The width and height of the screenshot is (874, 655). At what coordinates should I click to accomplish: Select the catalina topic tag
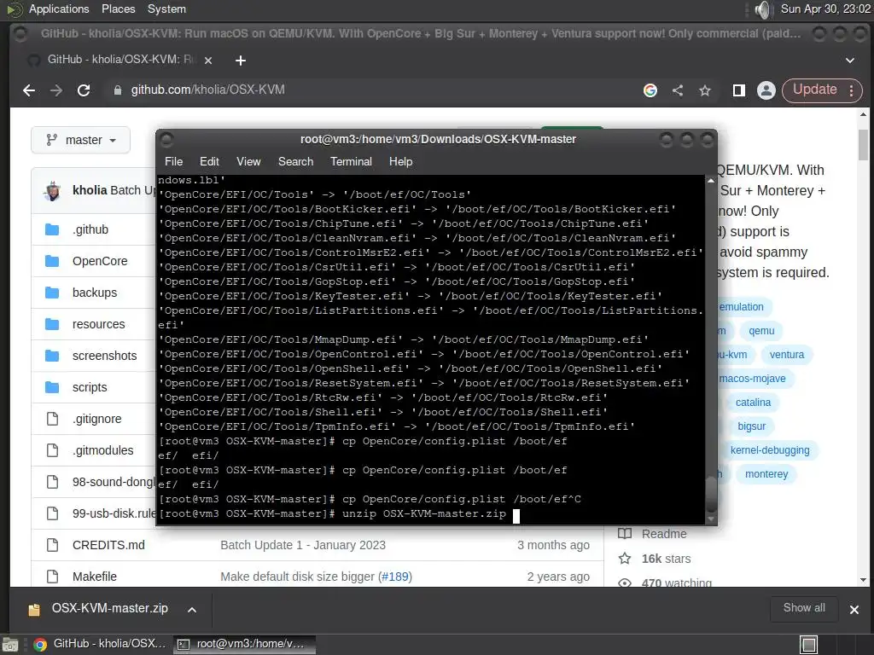tap(753, 403)
